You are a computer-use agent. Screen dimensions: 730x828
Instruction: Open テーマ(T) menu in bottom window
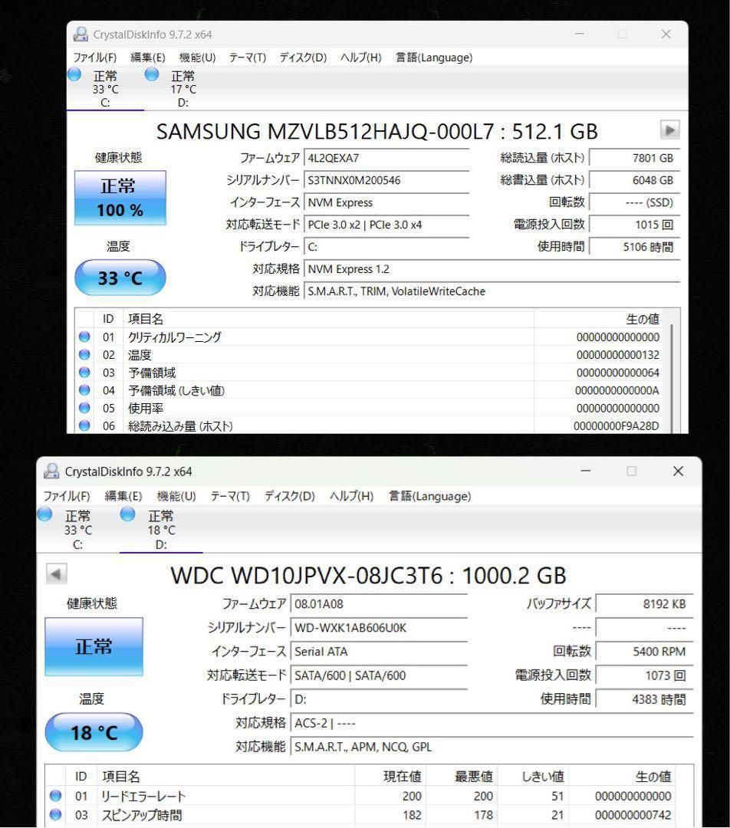point(230,496)
